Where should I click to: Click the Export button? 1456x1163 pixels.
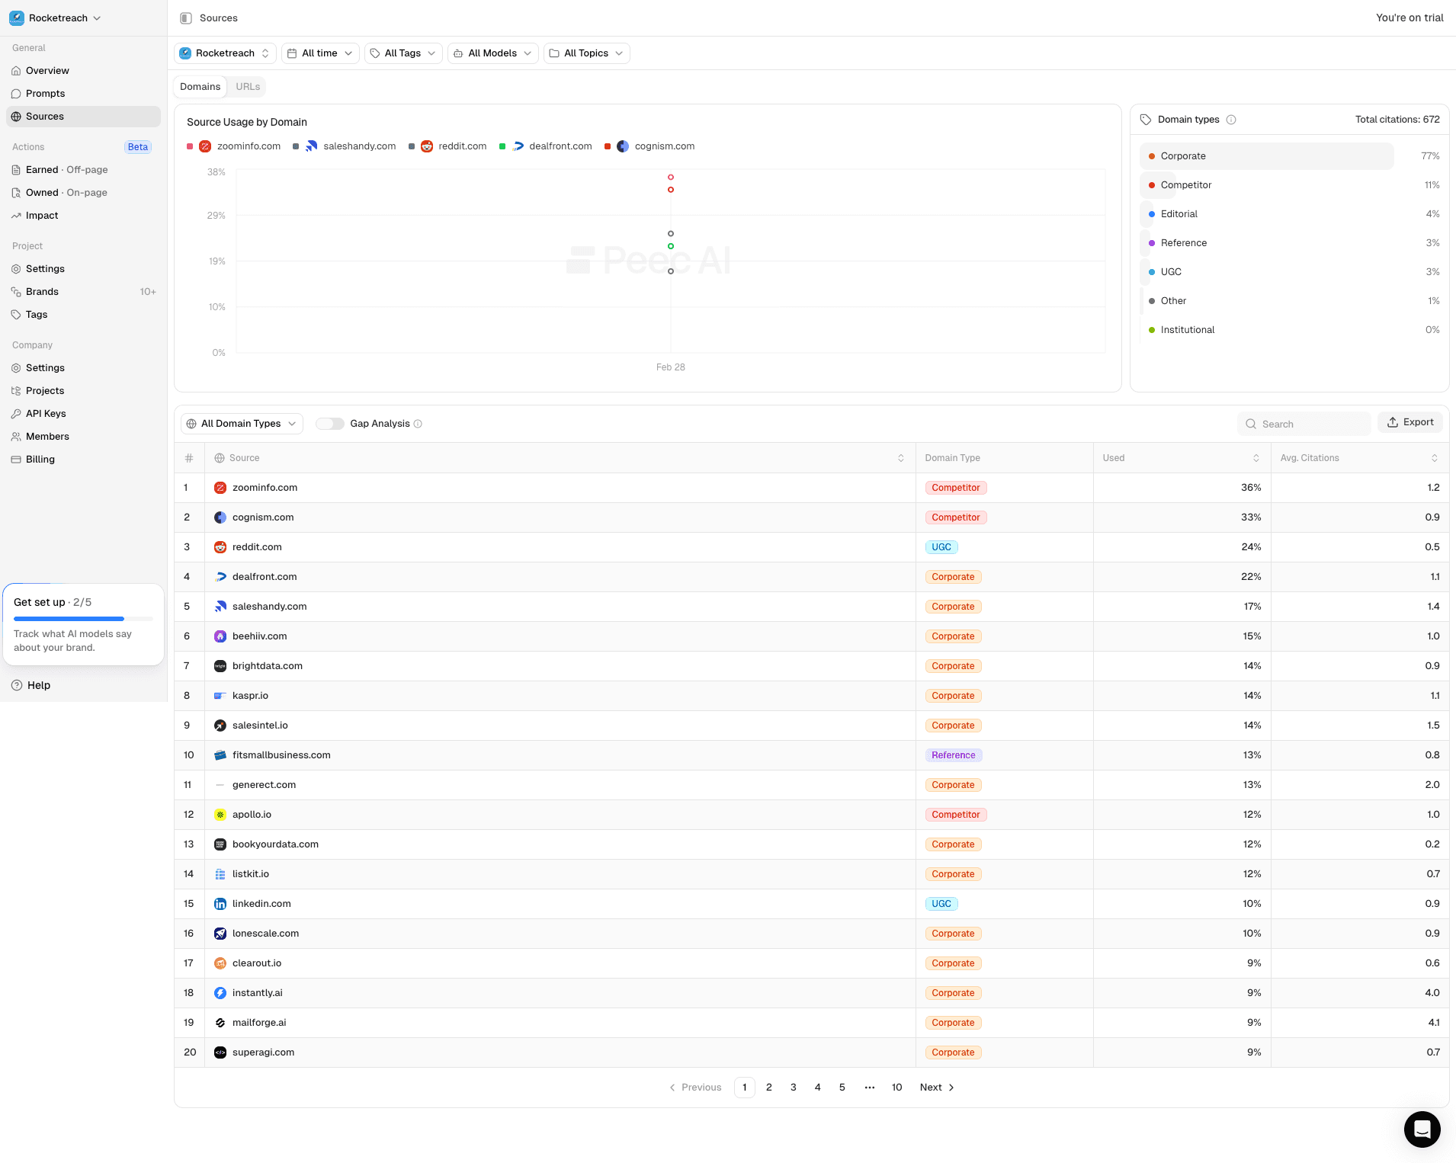(1409, 421)
